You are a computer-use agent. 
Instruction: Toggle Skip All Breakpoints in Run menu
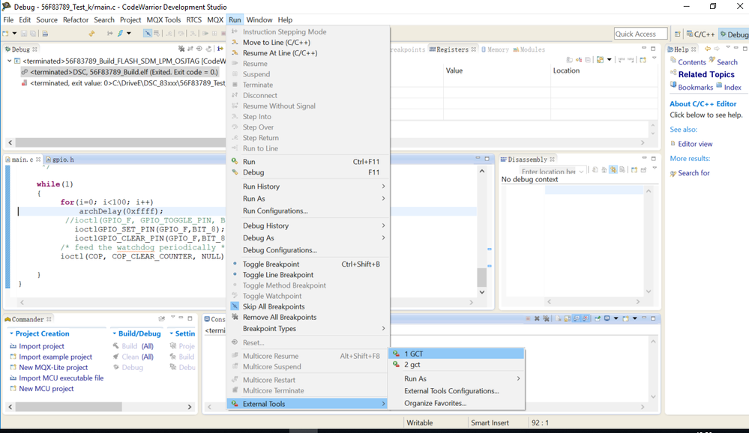[x=308, y=306]
